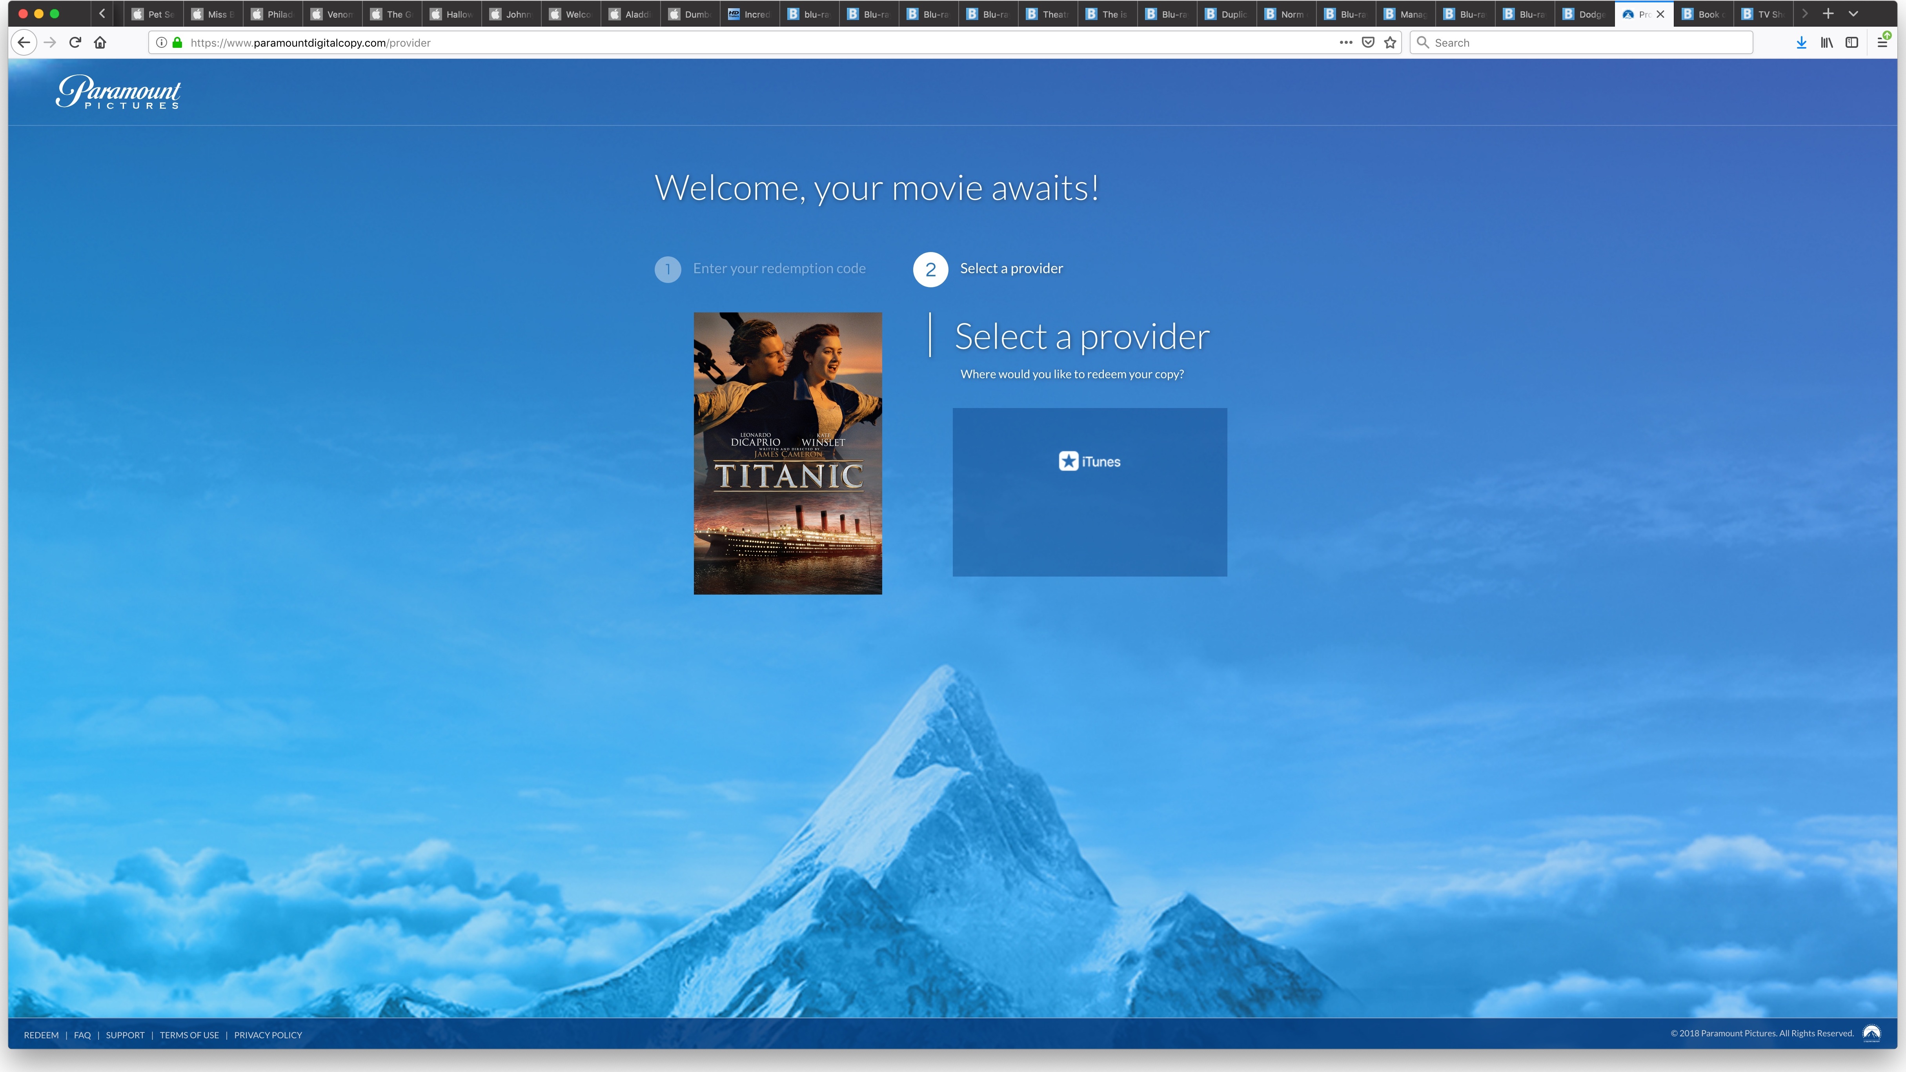
Task: Switch to the Hallow tab
Action: pos(451,14)
